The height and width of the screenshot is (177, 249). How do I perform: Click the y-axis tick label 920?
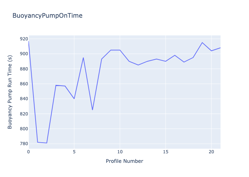point(24,39)
